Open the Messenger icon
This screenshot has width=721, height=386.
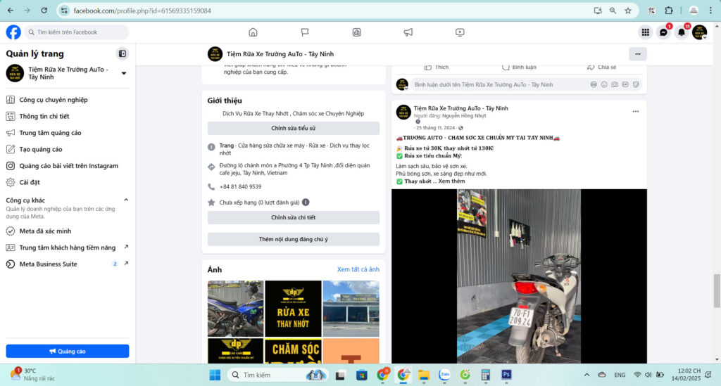(x=663, y=32)
